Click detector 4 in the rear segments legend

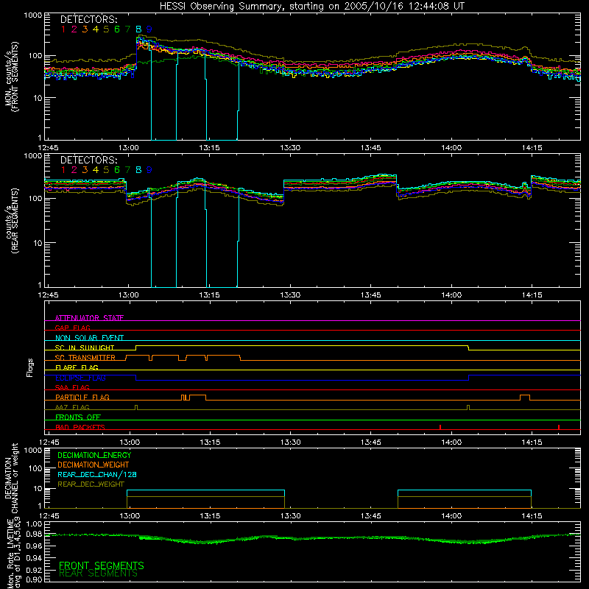pos(96,170)
